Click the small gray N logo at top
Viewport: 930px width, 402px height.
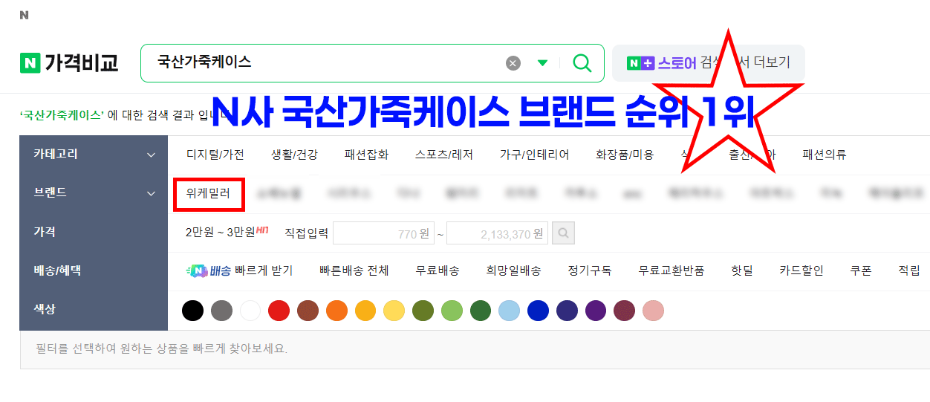(x=24, y=15)
